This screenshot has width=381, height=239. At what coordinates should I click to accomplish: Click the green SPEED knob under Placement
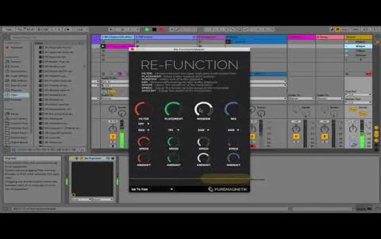click(x=174, y=142)
